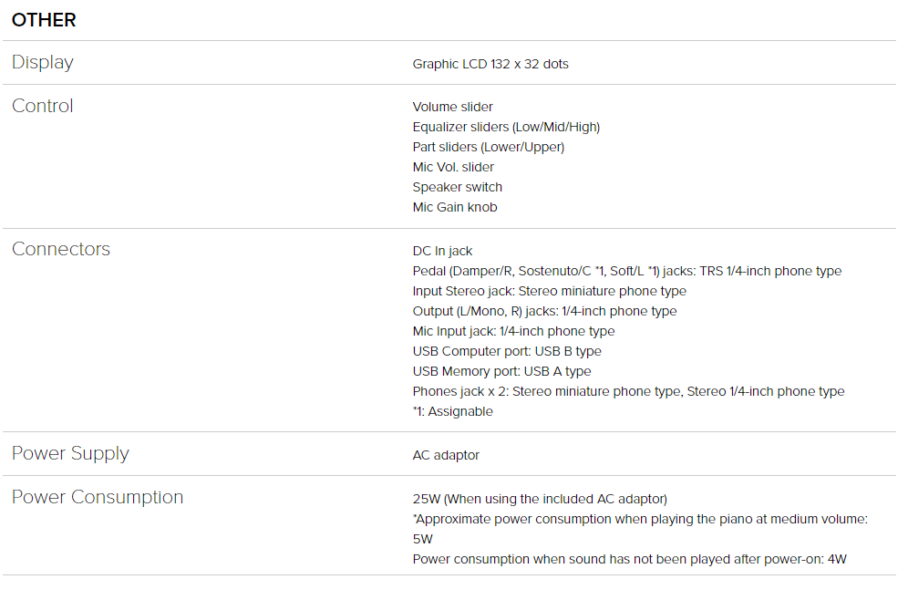This screenshot has height=600, width=898.
Task: Click the Graphic LCD 132 x 32 dots text
Action: (x=490, y=64)
